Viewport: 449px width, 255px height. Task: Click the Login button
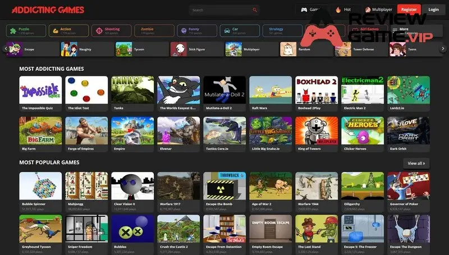[x=433, y=10]
